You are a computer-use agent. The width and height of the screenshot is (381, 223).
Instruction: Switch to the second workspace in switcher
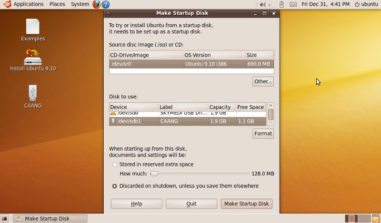[364, 218]
